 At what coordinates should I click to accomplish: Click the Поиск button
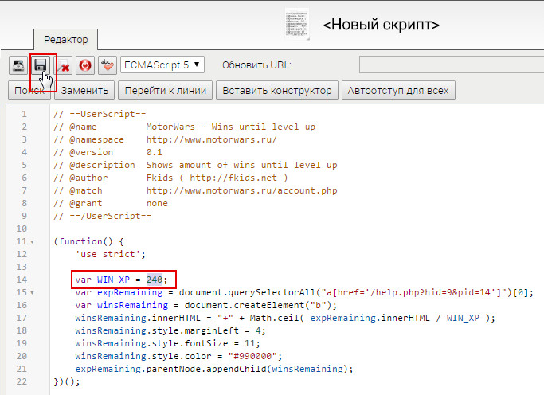[x=29, y=91]
